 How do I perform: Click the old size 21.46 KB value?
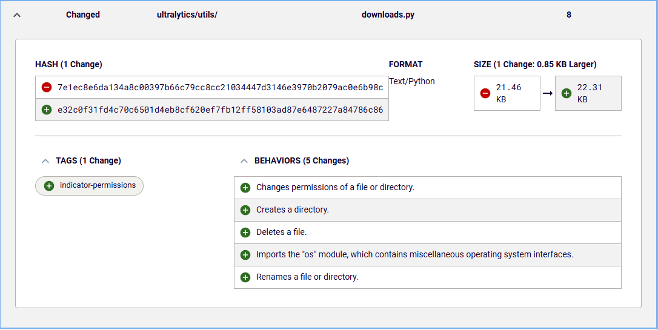[x=508, y=93]
